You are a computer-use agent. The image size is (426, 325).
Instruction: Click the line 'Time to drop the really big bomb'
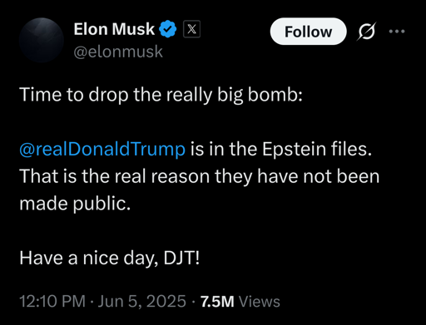pos(161,95)
